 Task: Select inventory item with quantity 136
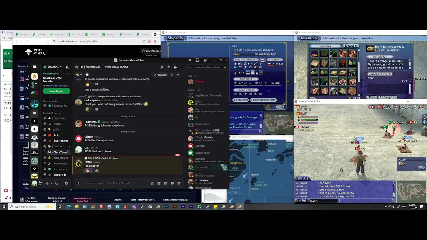coord(315,82)
